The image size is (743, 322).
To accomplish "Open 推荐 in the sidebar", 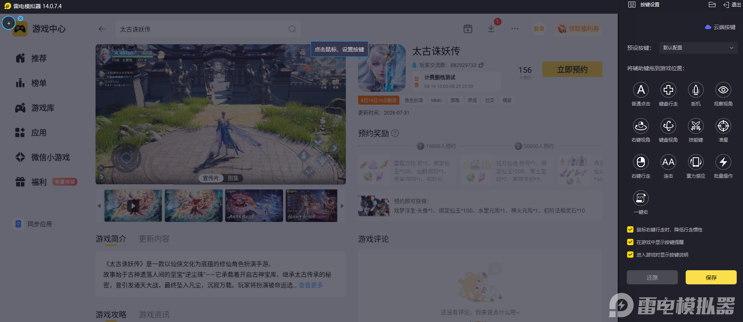I will click(x=31, y=58).
